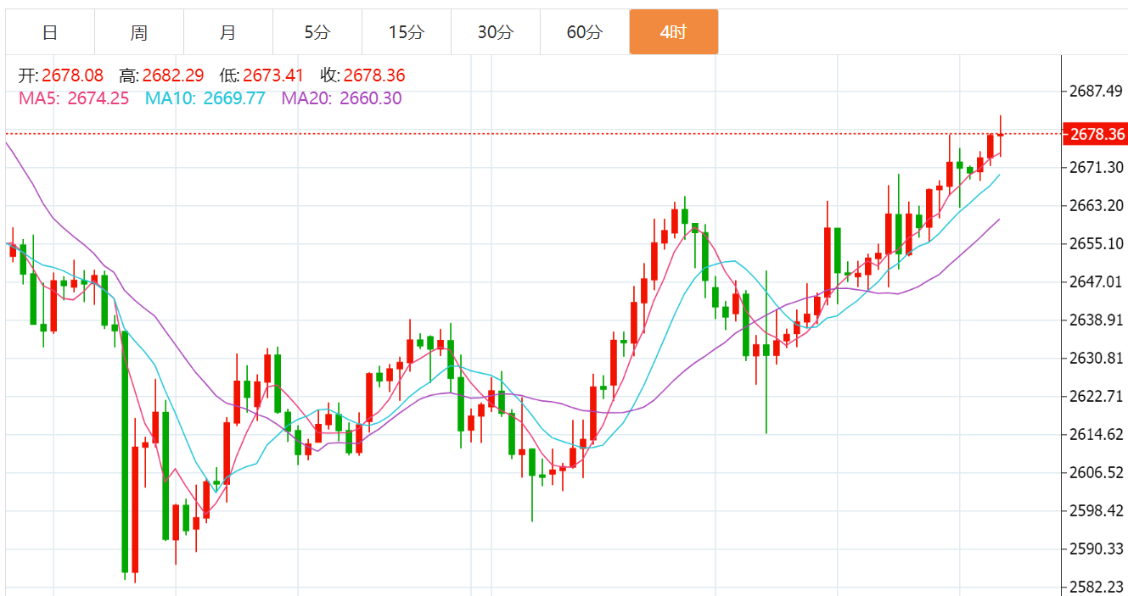Select the 5分 timeframe tab

click(317, 32)
